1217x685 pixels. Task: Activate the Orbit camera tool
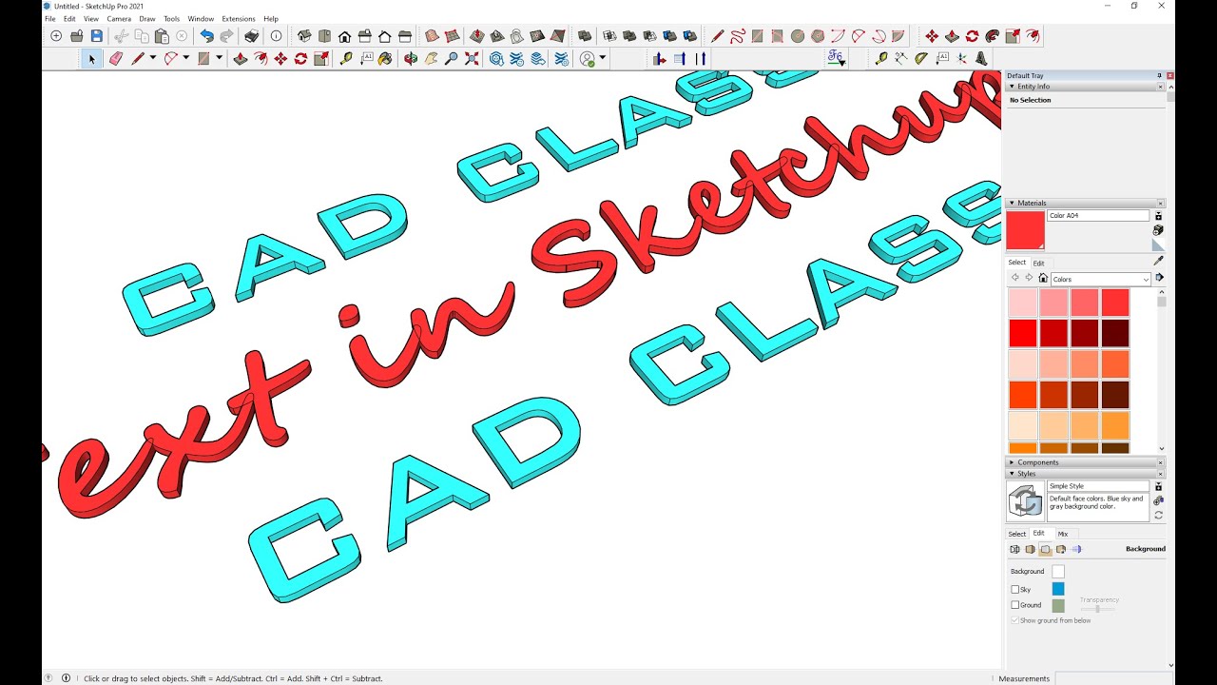click(x=410, y=58)
